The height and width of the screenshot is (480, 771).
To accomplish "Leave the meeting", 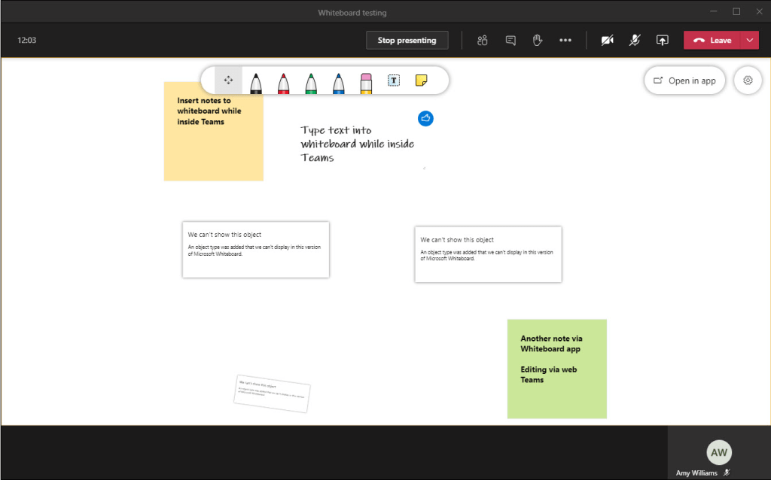I will (x=712, y=41).
